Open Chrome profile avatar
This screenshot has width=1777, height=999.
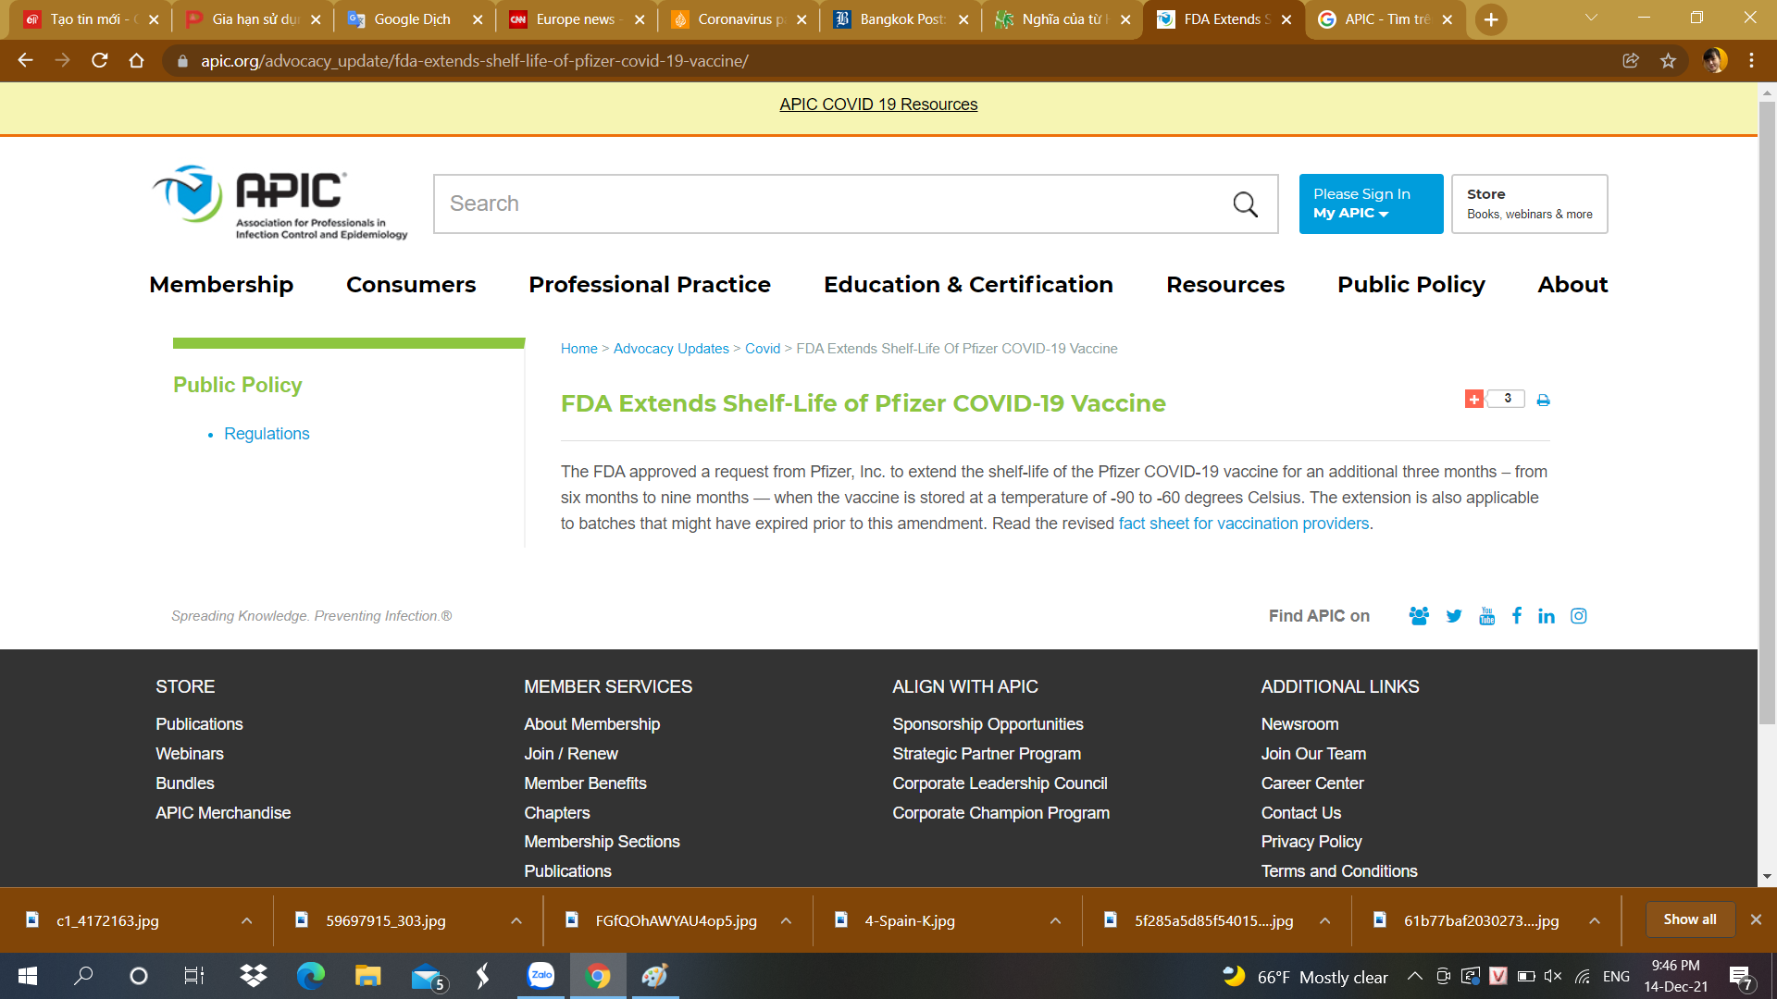tap(1715, 60)
